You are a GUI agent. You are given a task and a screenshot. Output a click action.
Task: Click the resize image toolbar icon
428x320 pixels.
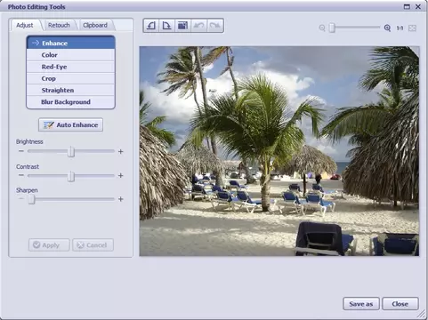[x=182, y=26]
